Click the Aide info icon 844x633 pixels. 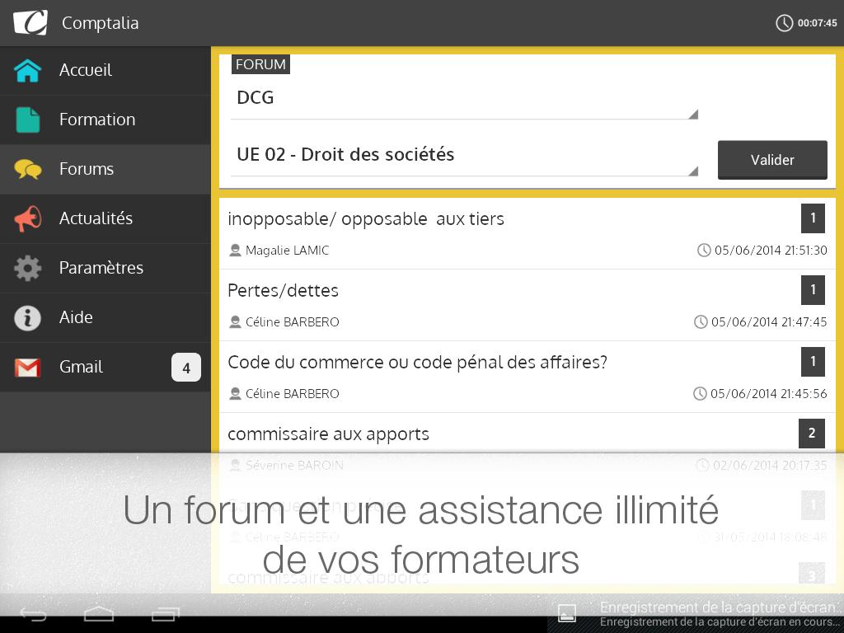point(28,318)
